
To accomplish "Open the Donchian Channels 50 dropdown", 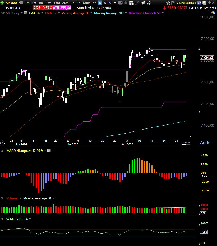I will 163,13.
